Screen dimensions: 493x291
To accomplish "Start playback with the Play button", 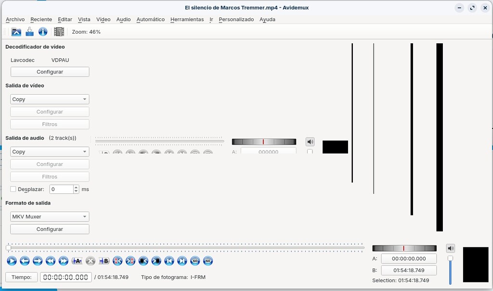I will point(11,261).
